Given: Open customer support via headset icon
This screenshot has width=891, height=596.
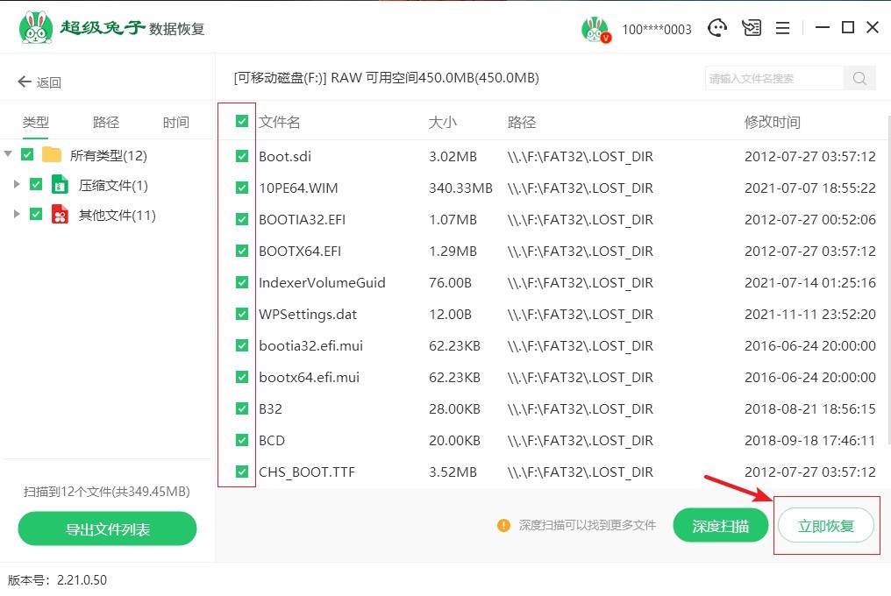Looking at the screenshot, I should 717,27.
